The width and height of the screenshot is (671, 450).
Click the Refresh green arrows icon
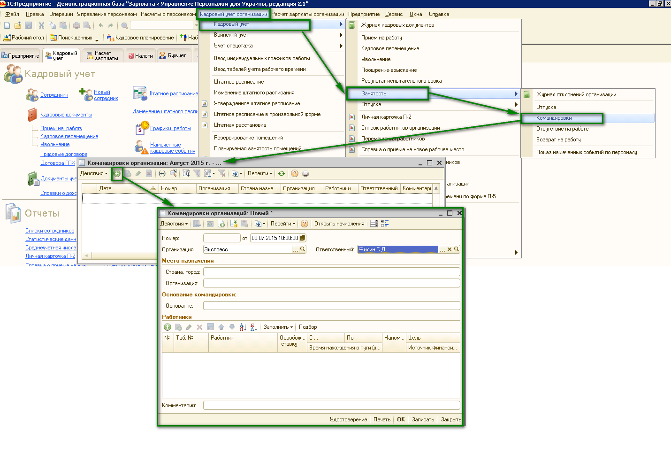(x=282, y=173)
